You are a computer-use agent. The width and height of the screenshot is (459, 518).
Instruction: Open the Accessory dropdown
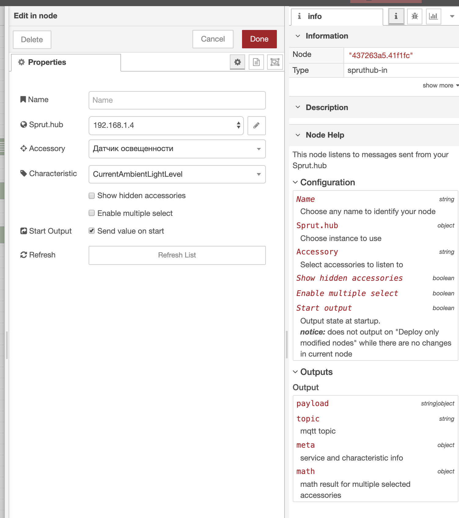(177, 149)
